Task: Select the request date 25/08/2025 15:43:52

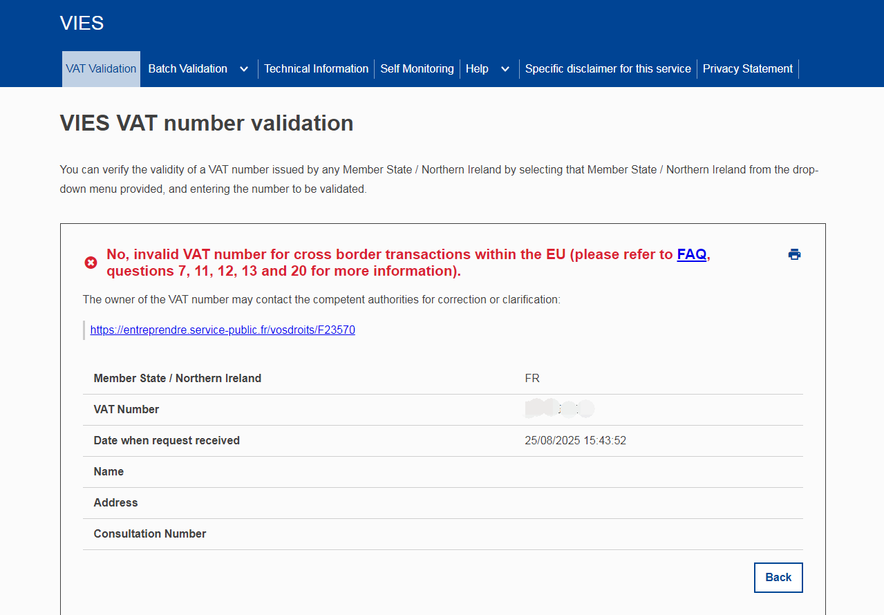Action: pyautogui.click(x=575, y=440)
